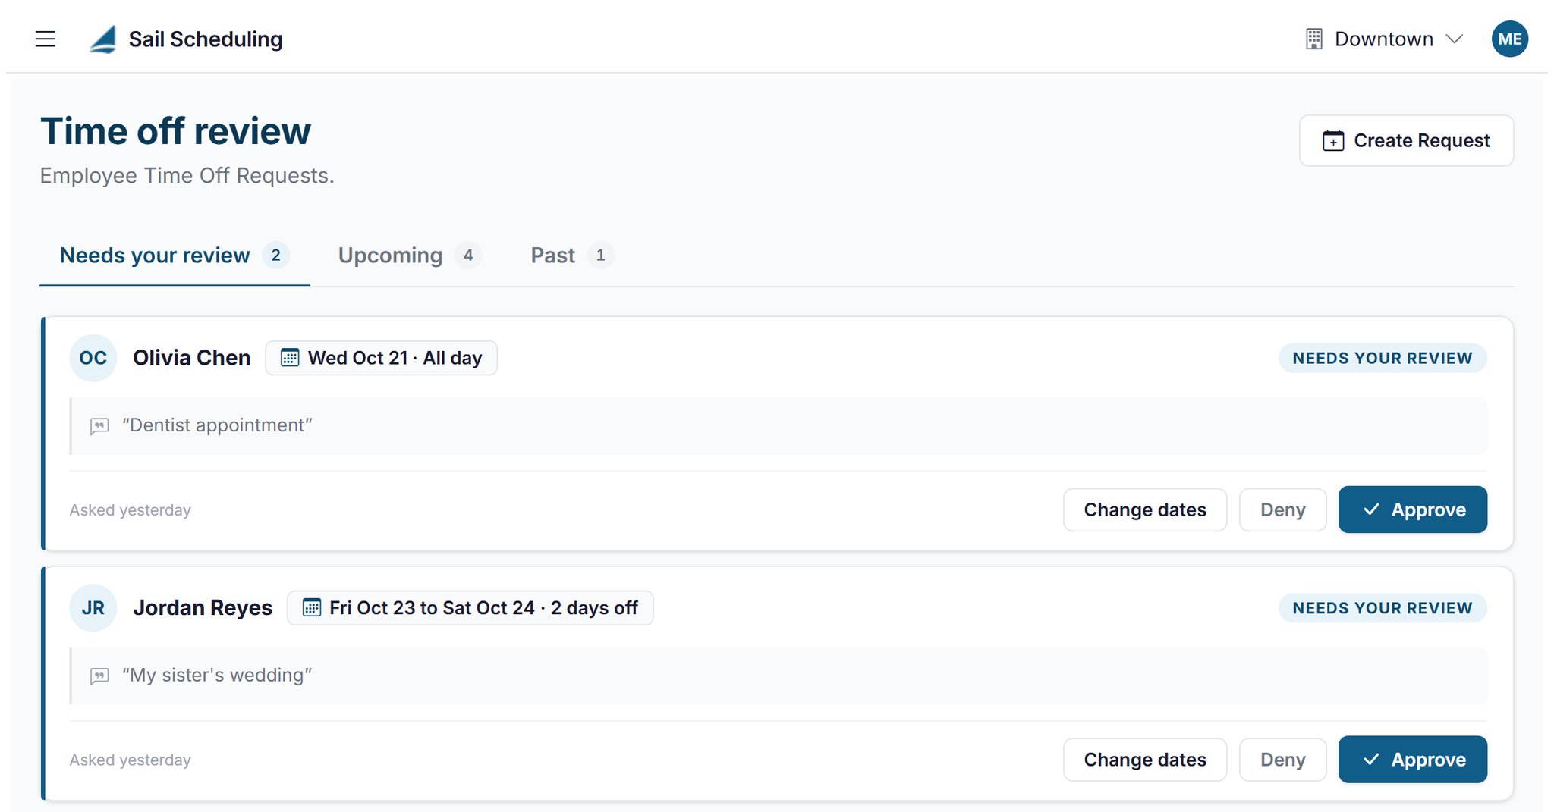
Task: Click the "Dentist appointment" note text
Action: pyautogui.click(x=217, y=425)
